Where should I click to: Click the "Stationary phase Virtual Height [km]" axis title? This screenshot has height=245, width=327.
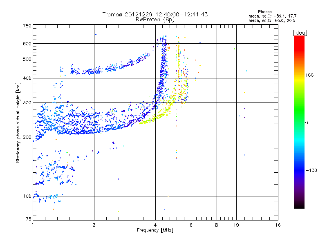18,123
